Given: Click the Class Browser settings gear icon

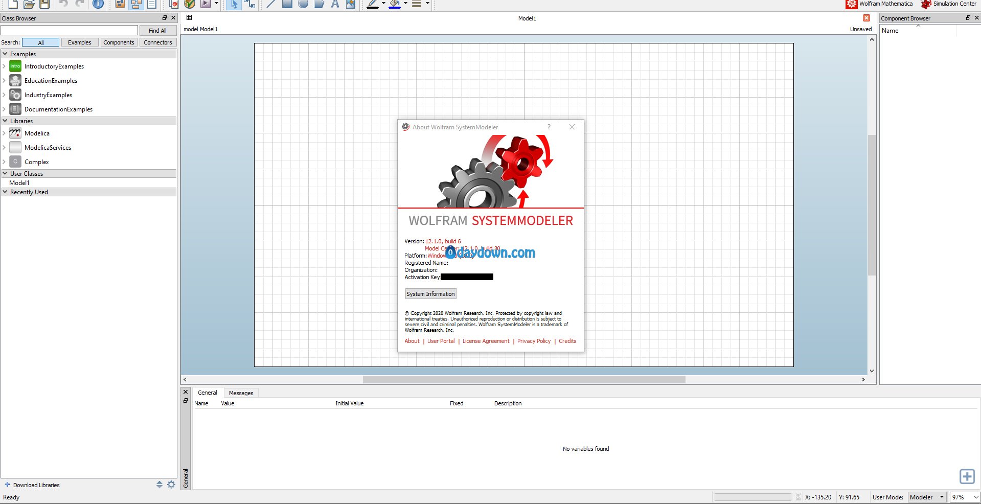Looking at the screenshot, I should 171,485.
